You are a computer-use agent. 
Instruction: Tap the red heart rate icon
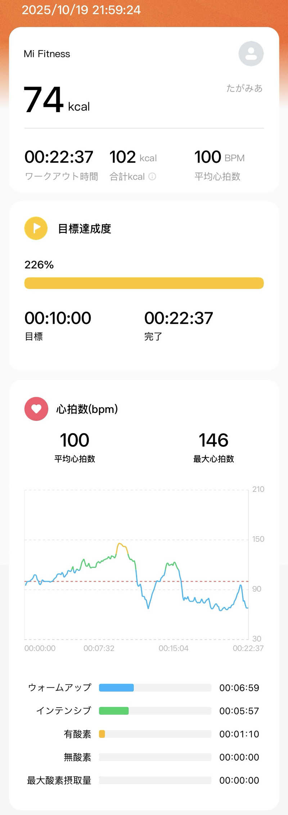[x=36, y=409]
